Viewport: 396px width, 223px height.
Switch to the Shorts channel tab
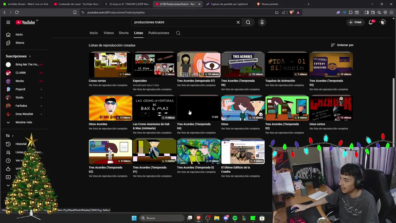pos(124,33)
